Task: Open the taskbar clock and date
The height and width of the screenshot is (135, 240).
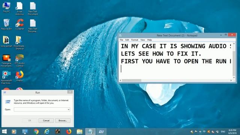Action: click(x=232, y=132)
